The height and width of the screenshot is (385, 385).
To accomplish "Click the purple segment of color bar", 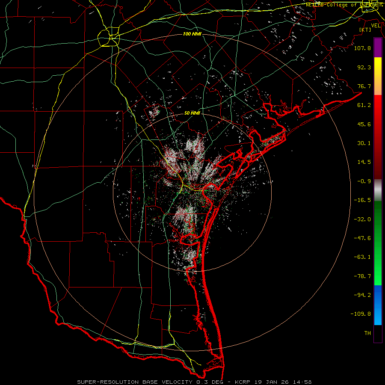I will (x=378, y=48).
